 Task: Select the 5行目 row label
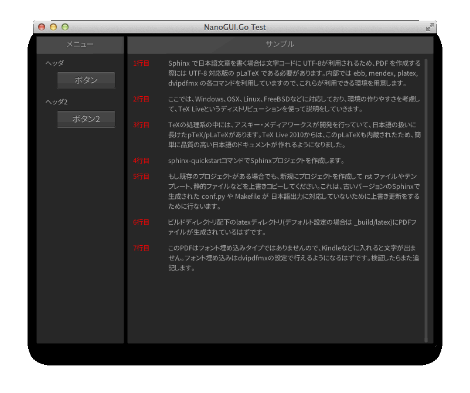coord(141,177)
